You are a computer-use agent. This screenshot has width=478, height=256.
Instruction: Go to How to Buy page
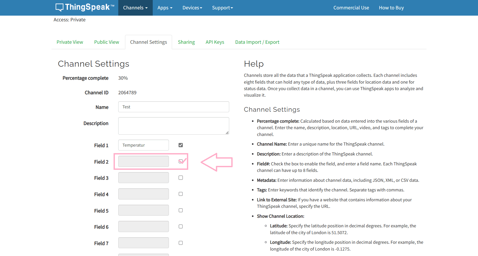391,8
